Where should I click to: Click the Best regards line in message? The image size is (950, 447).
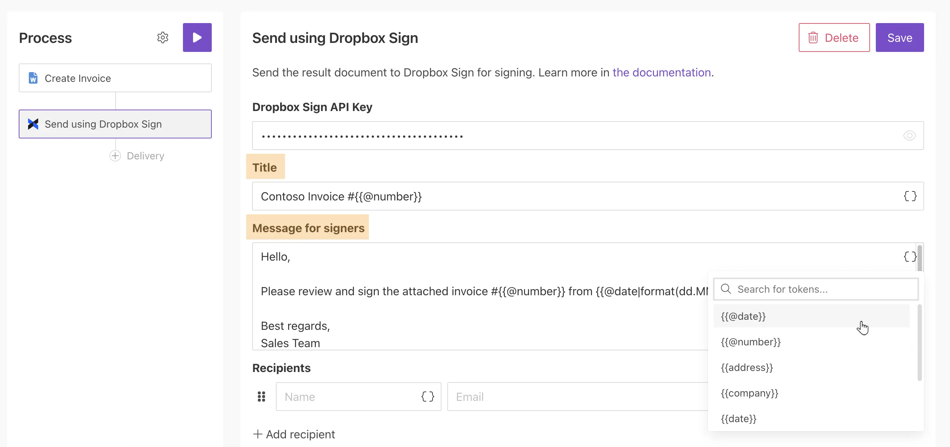click(295, 326)
